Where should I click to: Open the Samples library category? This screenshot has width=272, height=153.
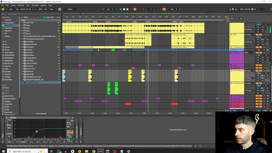tap(8, 71)
